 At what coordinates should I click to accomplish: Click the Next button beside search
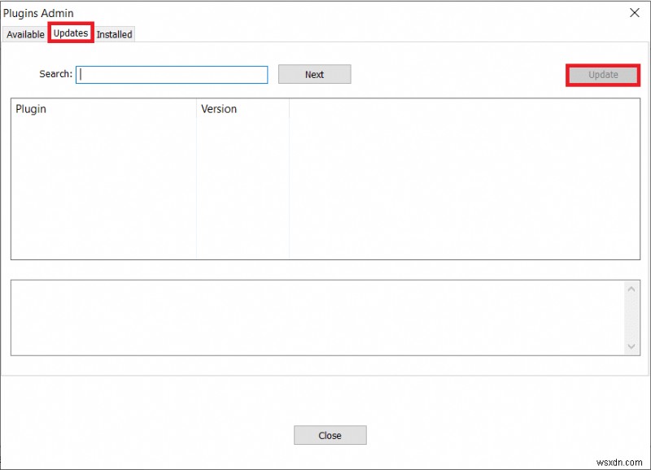[314, 74]
